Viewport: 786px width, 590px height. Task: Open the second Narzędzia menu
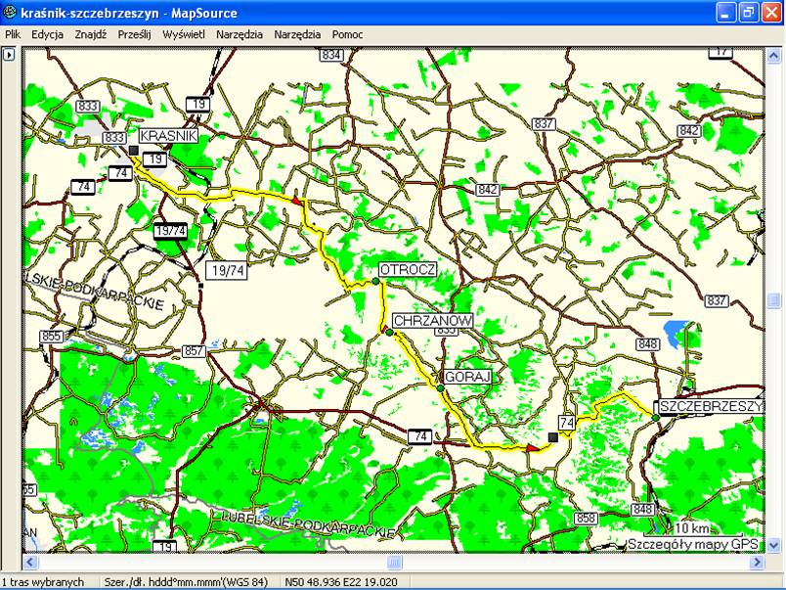click(297, 34)
